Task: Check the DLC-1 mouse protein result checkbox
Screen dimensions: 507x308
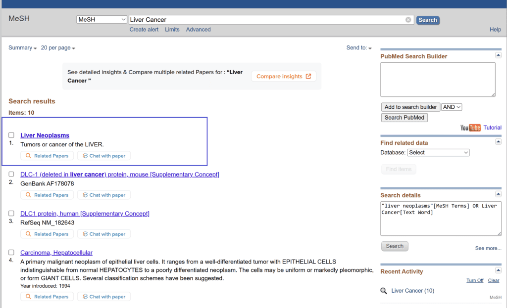Action: [x=11, y=174]
